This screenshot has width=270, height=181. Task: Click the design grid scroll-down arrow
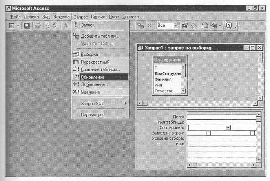tap(259, 160)
